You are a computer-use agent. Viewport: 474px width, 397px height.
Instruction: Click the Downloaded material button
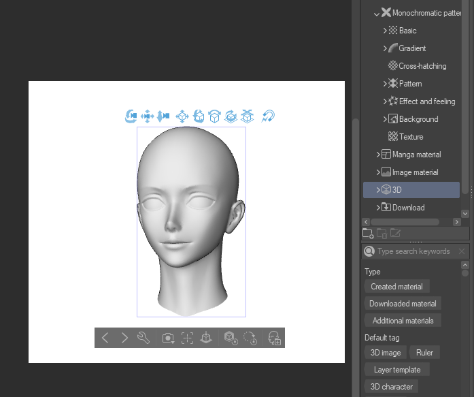coord(403,304)
